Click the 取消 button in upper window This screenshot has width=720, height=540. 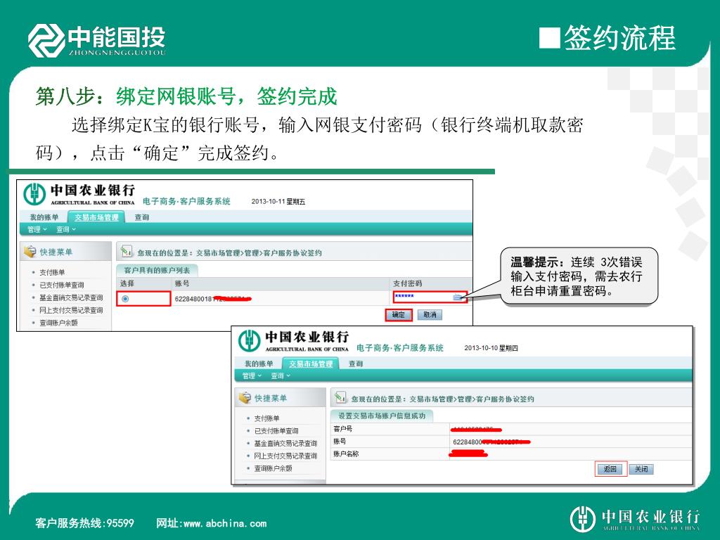click(x=430, y=315)
